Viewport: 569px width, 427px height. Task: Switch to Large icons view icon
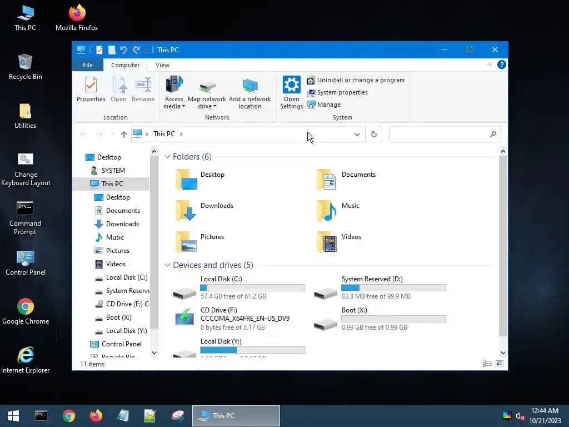click(500, 364)
